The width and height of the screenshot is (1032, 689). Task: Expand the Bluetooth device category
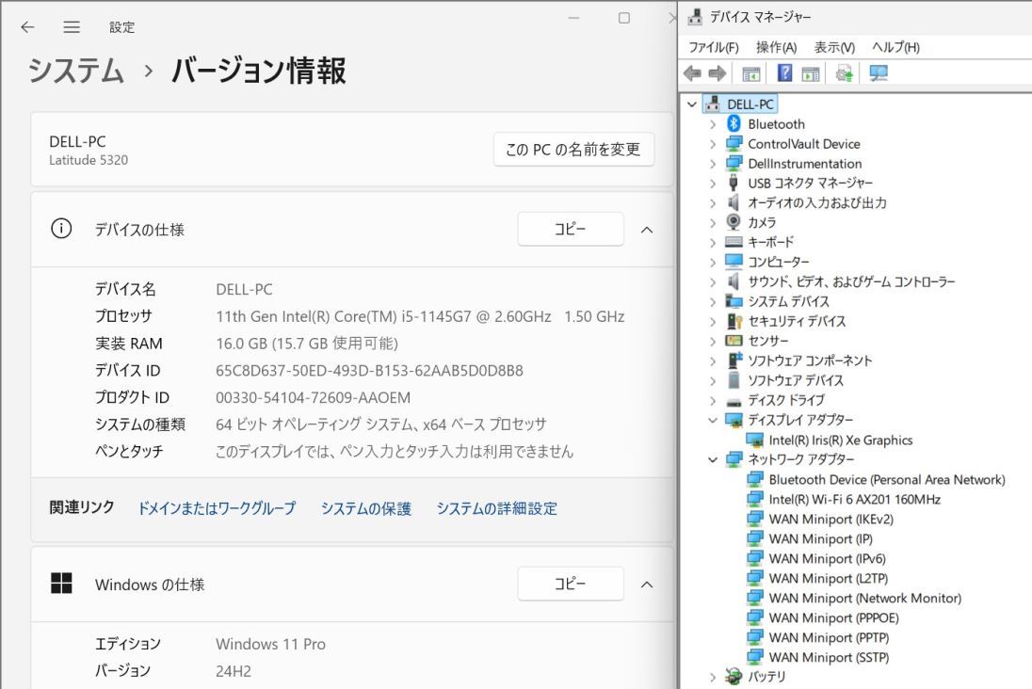pyautogui.click(x=713, y=124)
